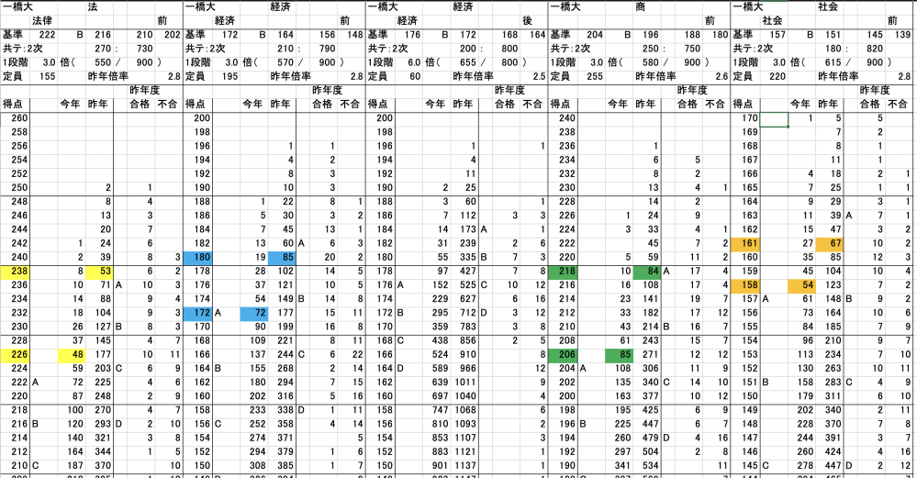Select the outlined empty cell beside 170
This screenshot has height=478, width=917.
(x=773, y=118)
